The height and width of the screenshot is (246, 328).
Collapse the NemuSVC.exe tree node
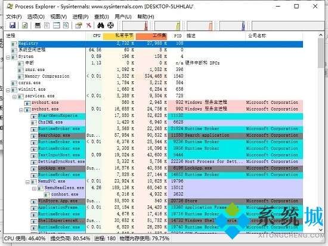coord(27,182)
